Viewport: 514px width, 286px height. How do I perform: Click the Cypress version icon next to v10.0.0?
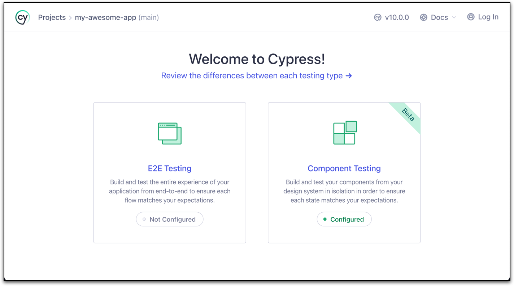[x=378, y=17]
